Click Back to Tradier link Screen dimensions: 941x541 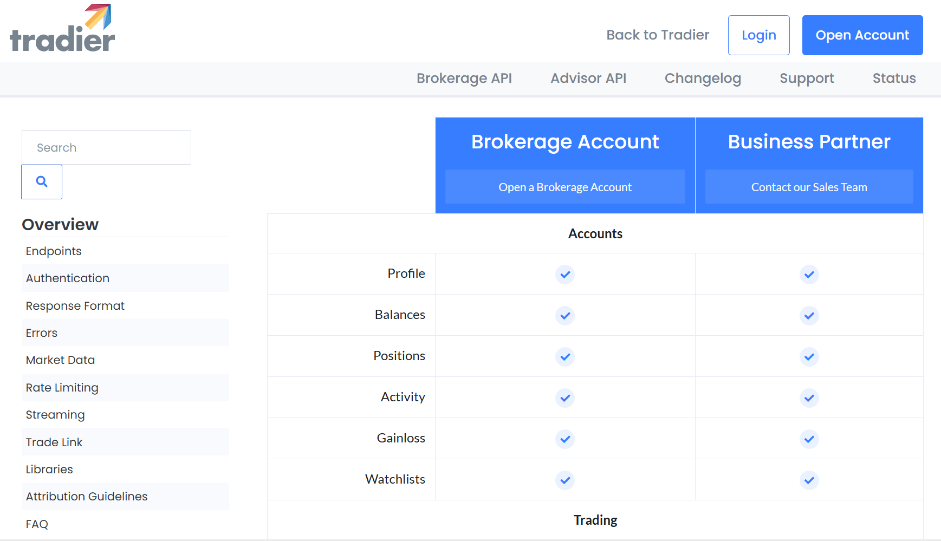658,35
